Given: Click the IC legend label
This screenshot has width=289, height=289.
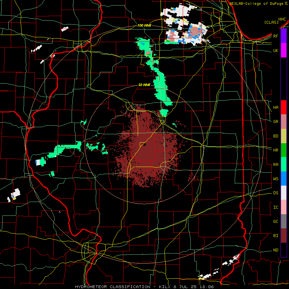Looking at the screenshot, I should pyautogui.click(x=276, y=207).
